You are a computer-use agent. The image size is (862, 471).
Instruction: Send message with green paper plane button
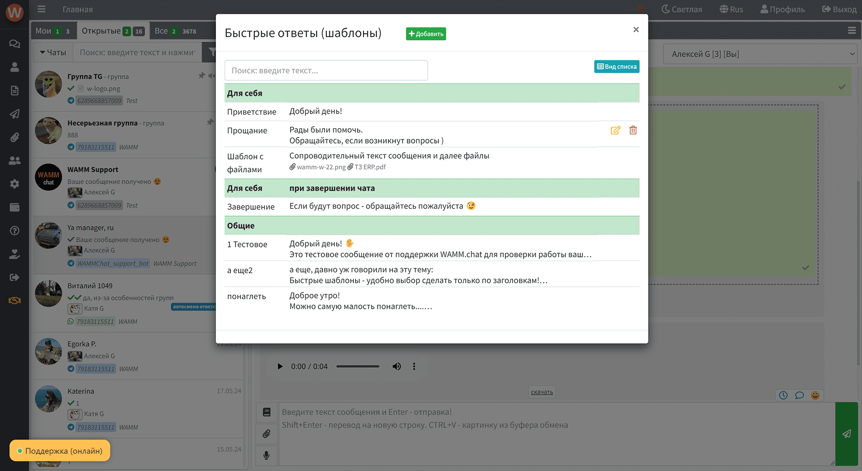pos(846,434)
